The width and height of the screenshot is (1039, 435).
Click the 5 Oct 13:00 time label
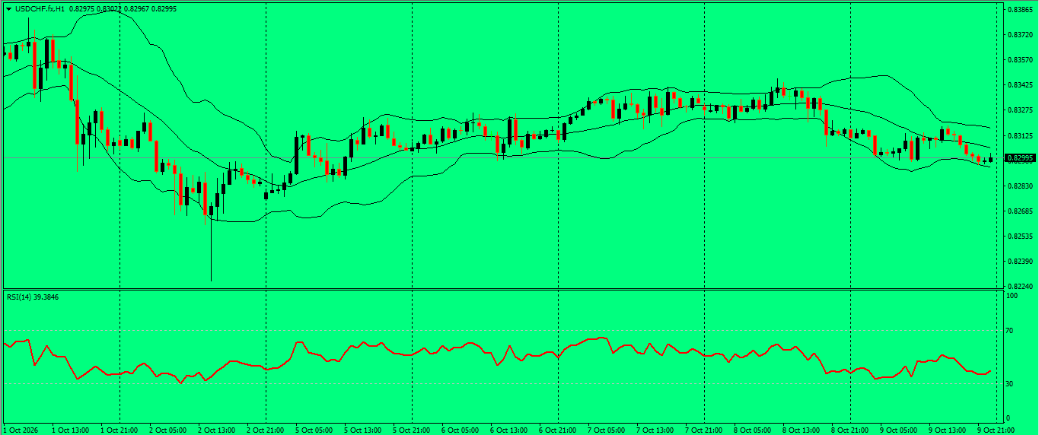[362, 430]
